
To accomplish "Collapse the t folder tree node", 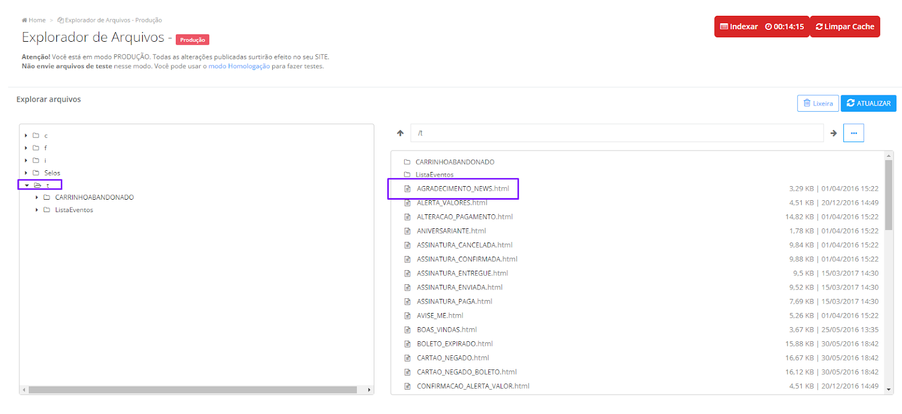I will coord(26,185).
